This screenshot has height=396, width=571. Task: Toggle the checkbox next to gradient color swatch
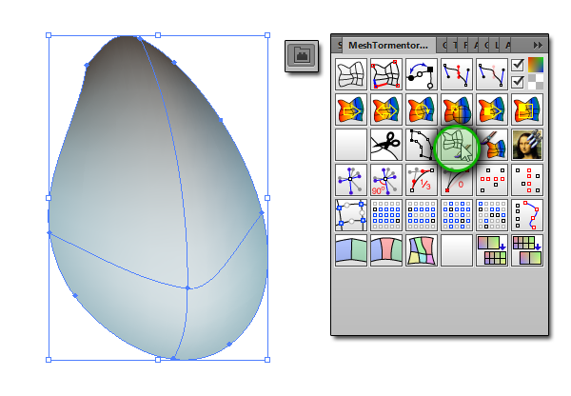click(x=518, y=66)
